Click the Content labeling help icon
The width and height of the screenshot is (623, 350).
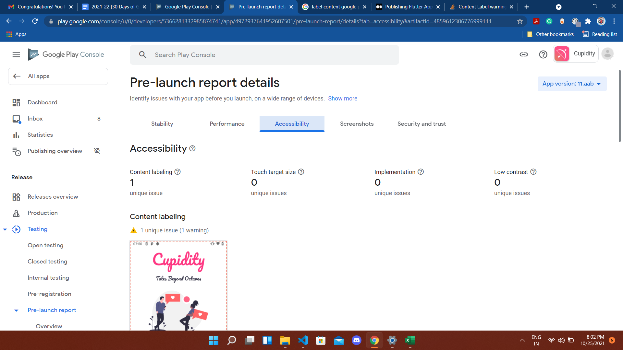click(x=177, y=172)
